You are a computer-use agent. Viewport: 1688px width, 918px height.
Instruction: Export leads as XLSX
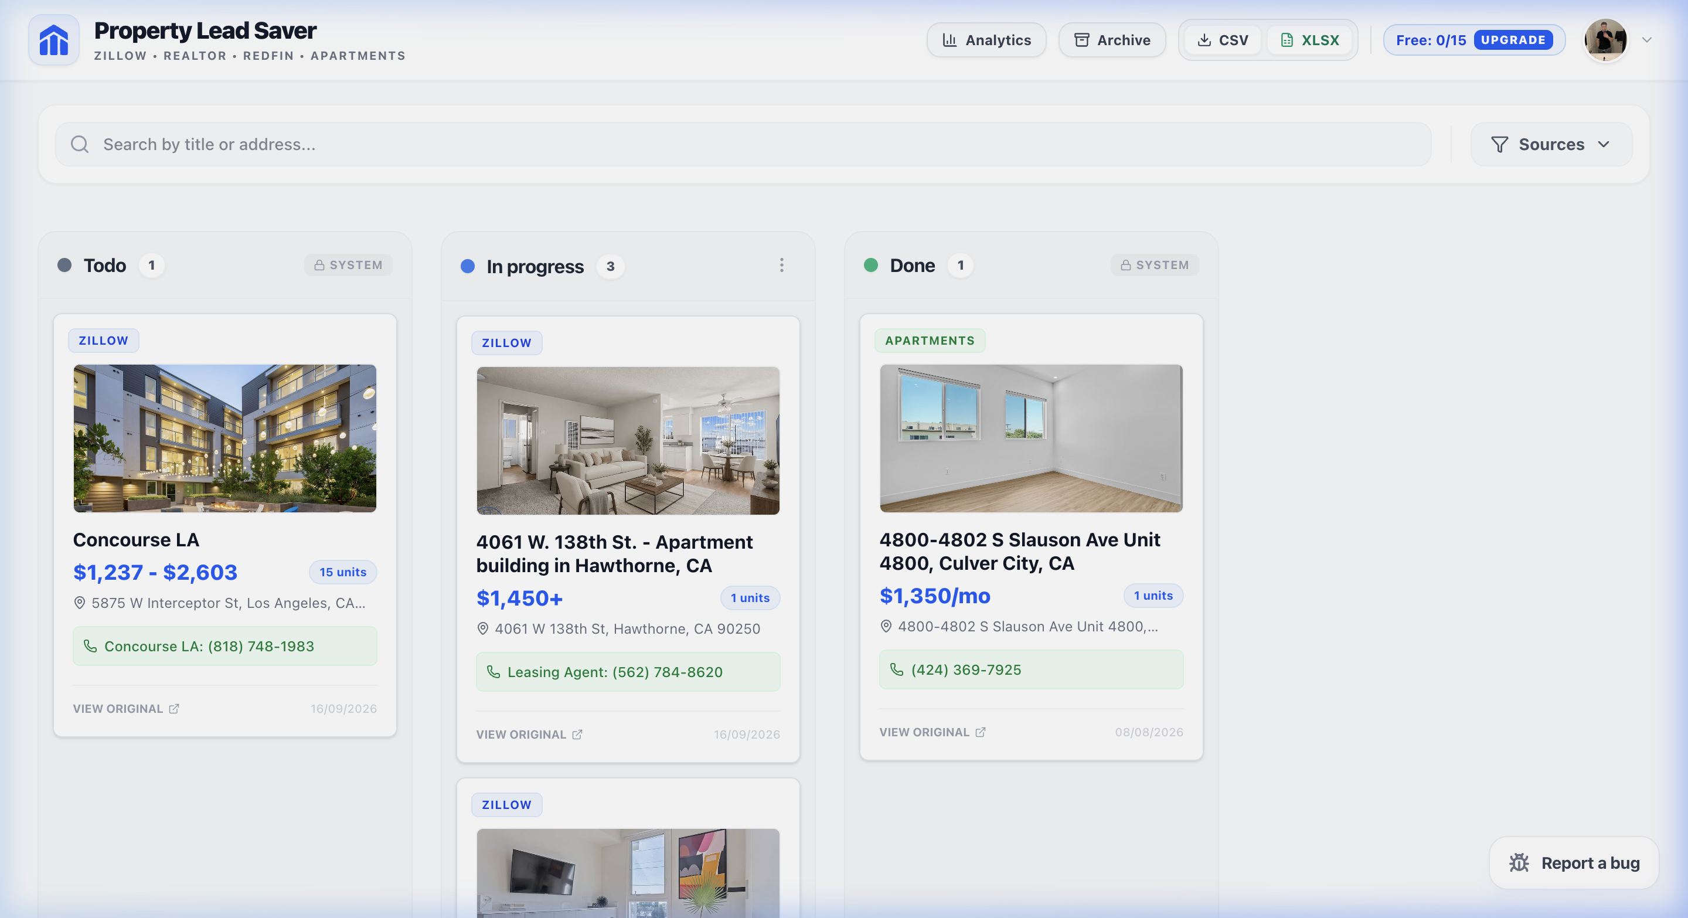tap(1310, 40)
